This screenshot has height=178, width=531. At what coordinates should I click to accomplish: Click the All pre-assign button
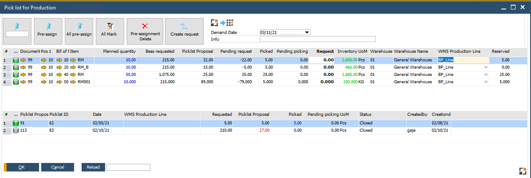(79, 31)
